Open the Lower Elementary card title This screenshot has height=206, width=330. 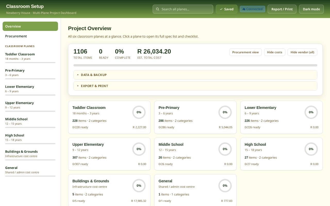pos(260,108)
